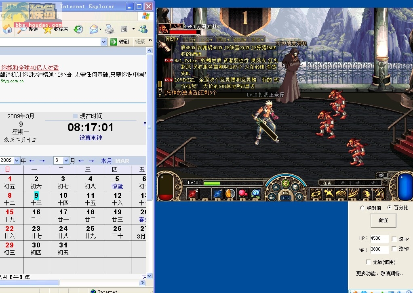413x293 pixels.
Task: Enable the 改HP checkbox
Action: click(394, 239)
